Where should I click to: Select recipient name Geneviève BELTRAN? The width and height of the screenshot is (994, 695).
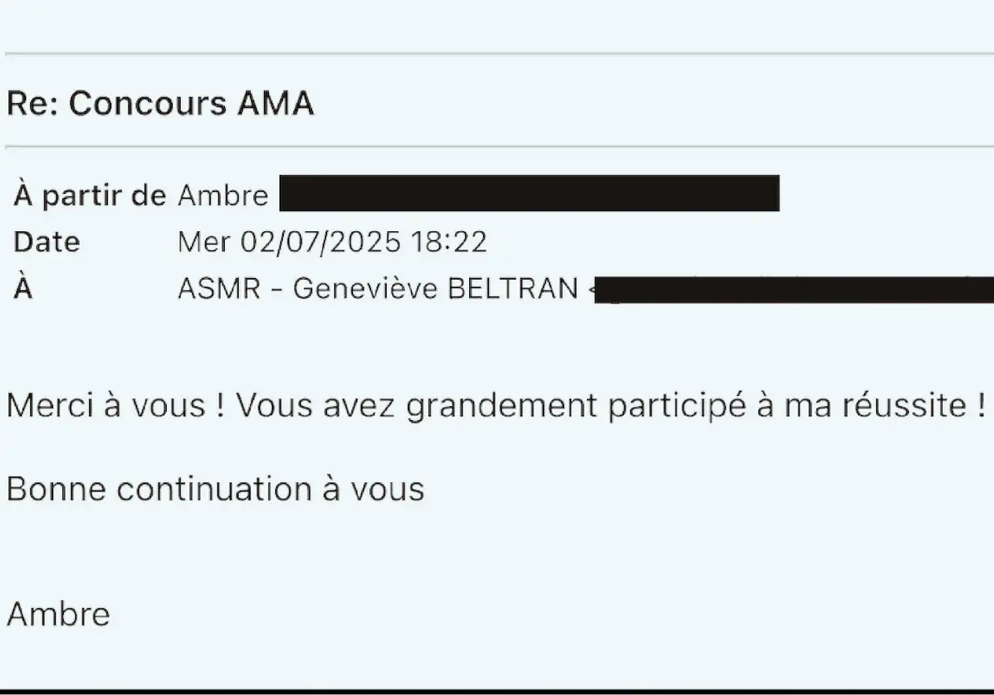tap(435, 289)
